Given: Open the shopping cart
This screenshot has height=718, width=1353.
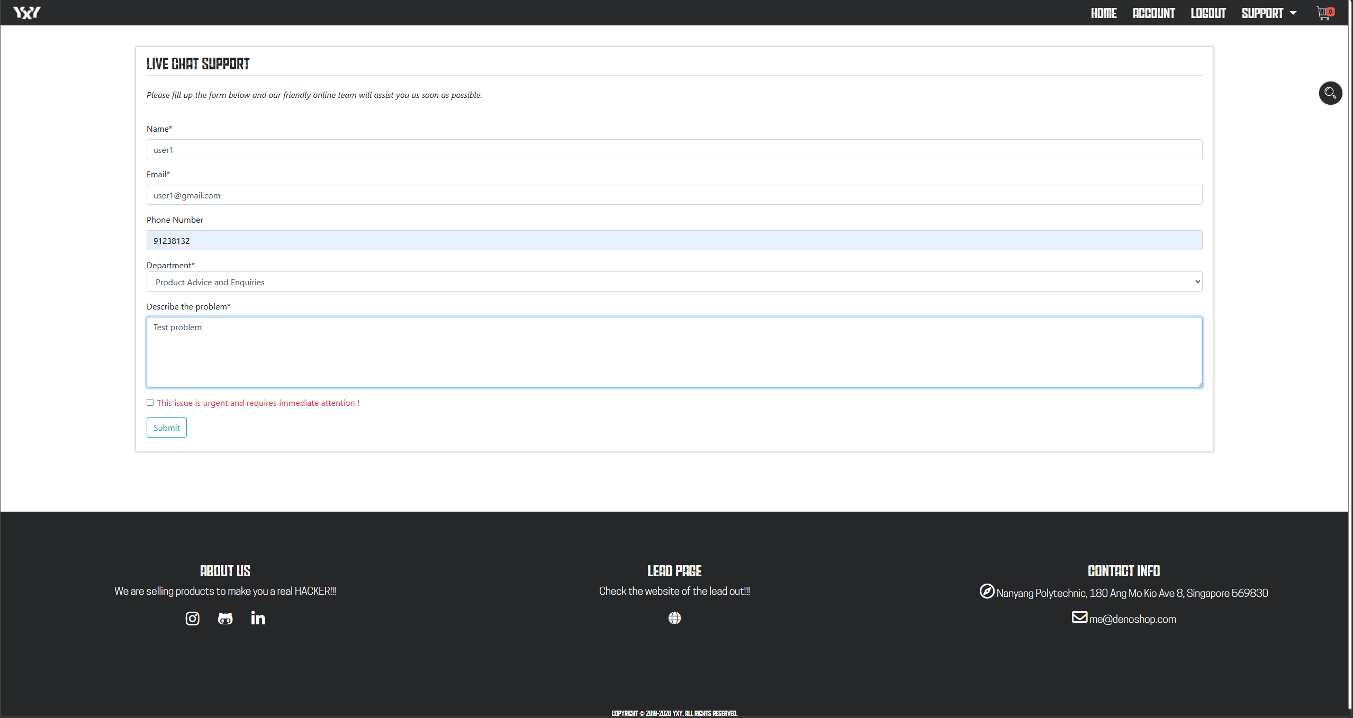Looking at the screenshot, I should 1322,12.
